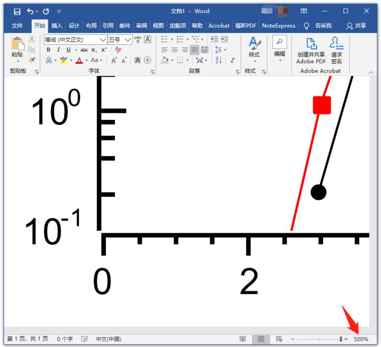Viewport: 381px width, 347px height.
Task: Open the font name dropdown 等线
Action: point(103,40)
